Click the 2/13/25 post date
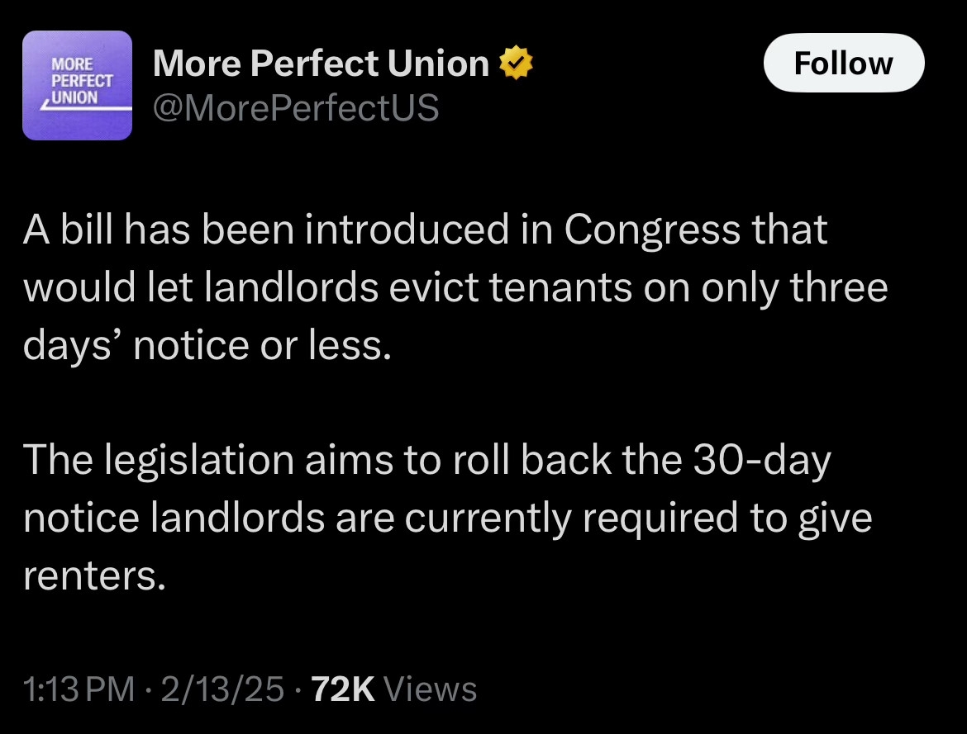The height and width of the screenshot is (734, 967). [223, 689]
